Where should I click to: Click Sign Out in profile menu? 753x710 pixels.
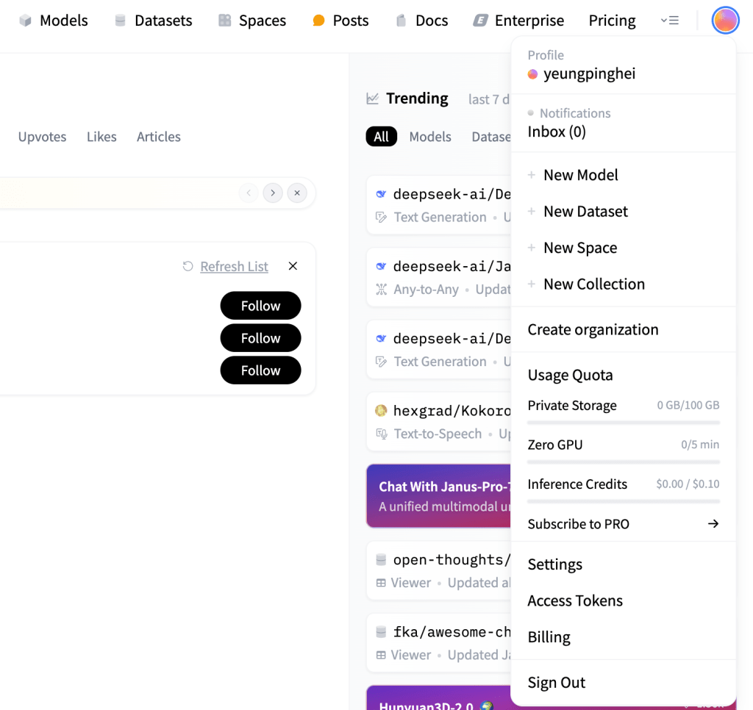coord(557,682)
